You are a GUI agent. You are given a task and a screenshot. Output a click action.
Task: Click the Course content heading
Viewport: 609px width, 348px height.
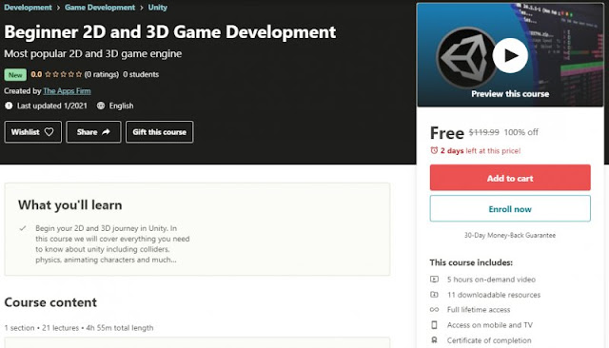tap(50, 302)
